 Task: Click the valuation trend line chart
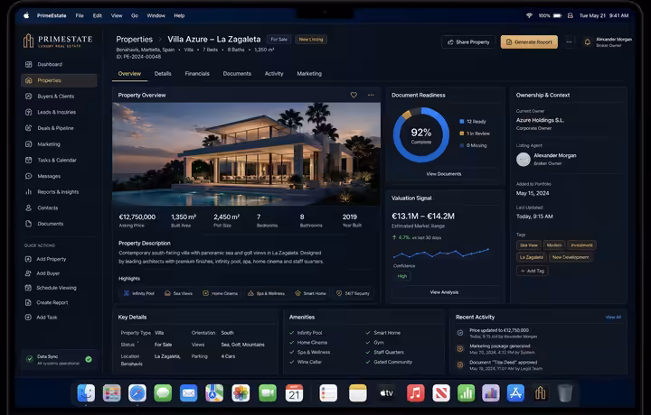pyautogui.click(x=441, y=253)
